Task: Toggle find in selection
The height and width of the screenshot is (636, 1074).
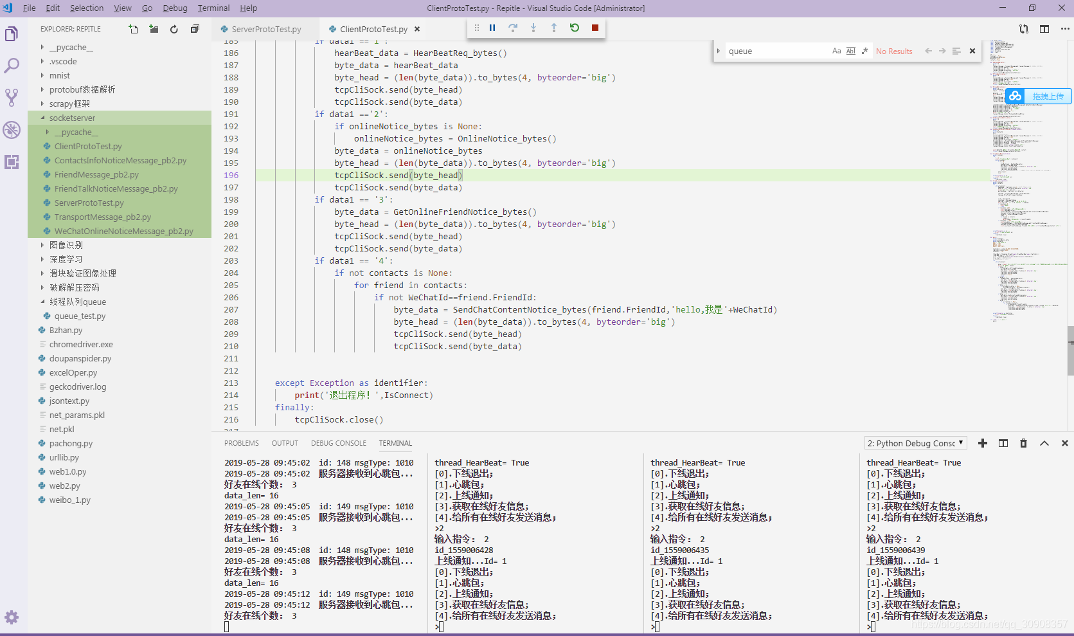Action: pos(956,51)
